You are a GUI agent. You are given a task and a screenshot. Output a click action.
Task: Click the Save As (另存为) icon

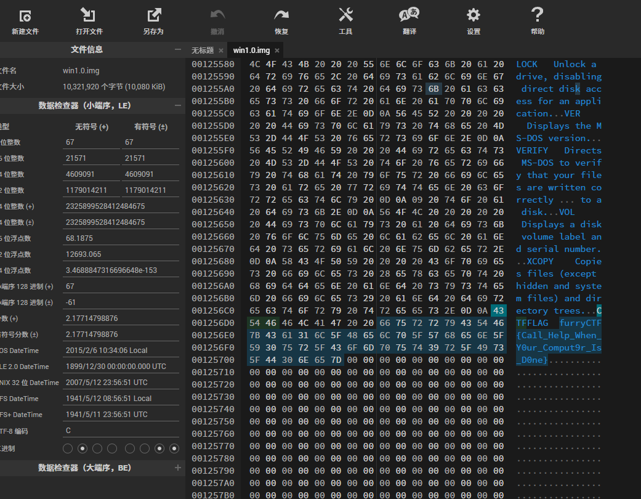pyautogui.click(x=153, y=16)
